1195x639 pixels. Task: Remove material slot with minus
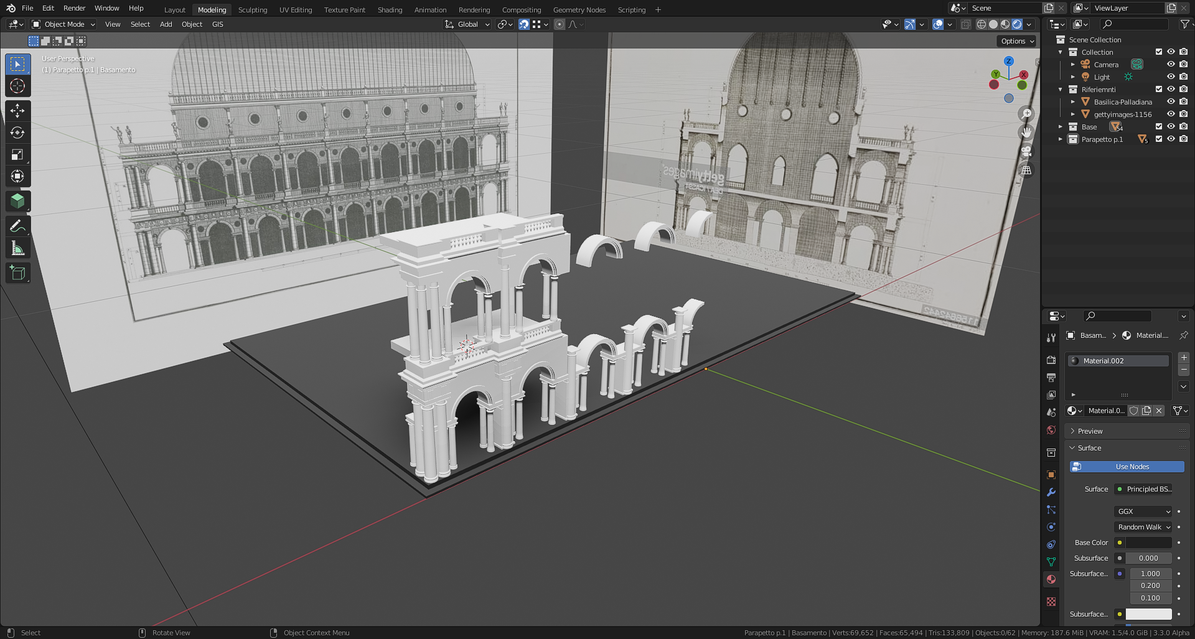coord(1184,370)
